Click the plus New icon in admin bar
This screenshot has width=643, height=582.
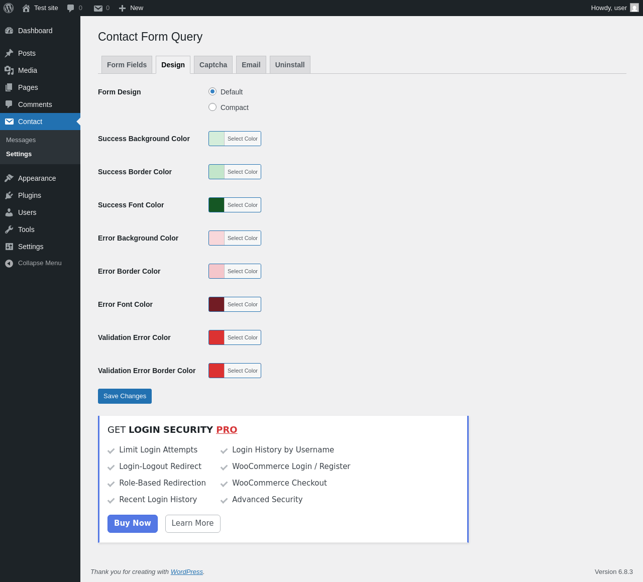(x=122, y=8)
